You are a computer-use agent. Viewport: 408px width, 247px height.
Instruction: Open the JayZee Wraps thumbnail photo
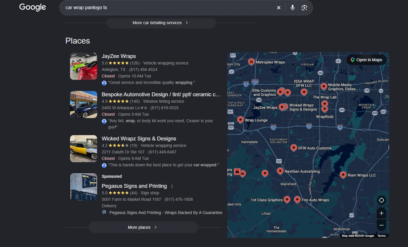(84, 66)
